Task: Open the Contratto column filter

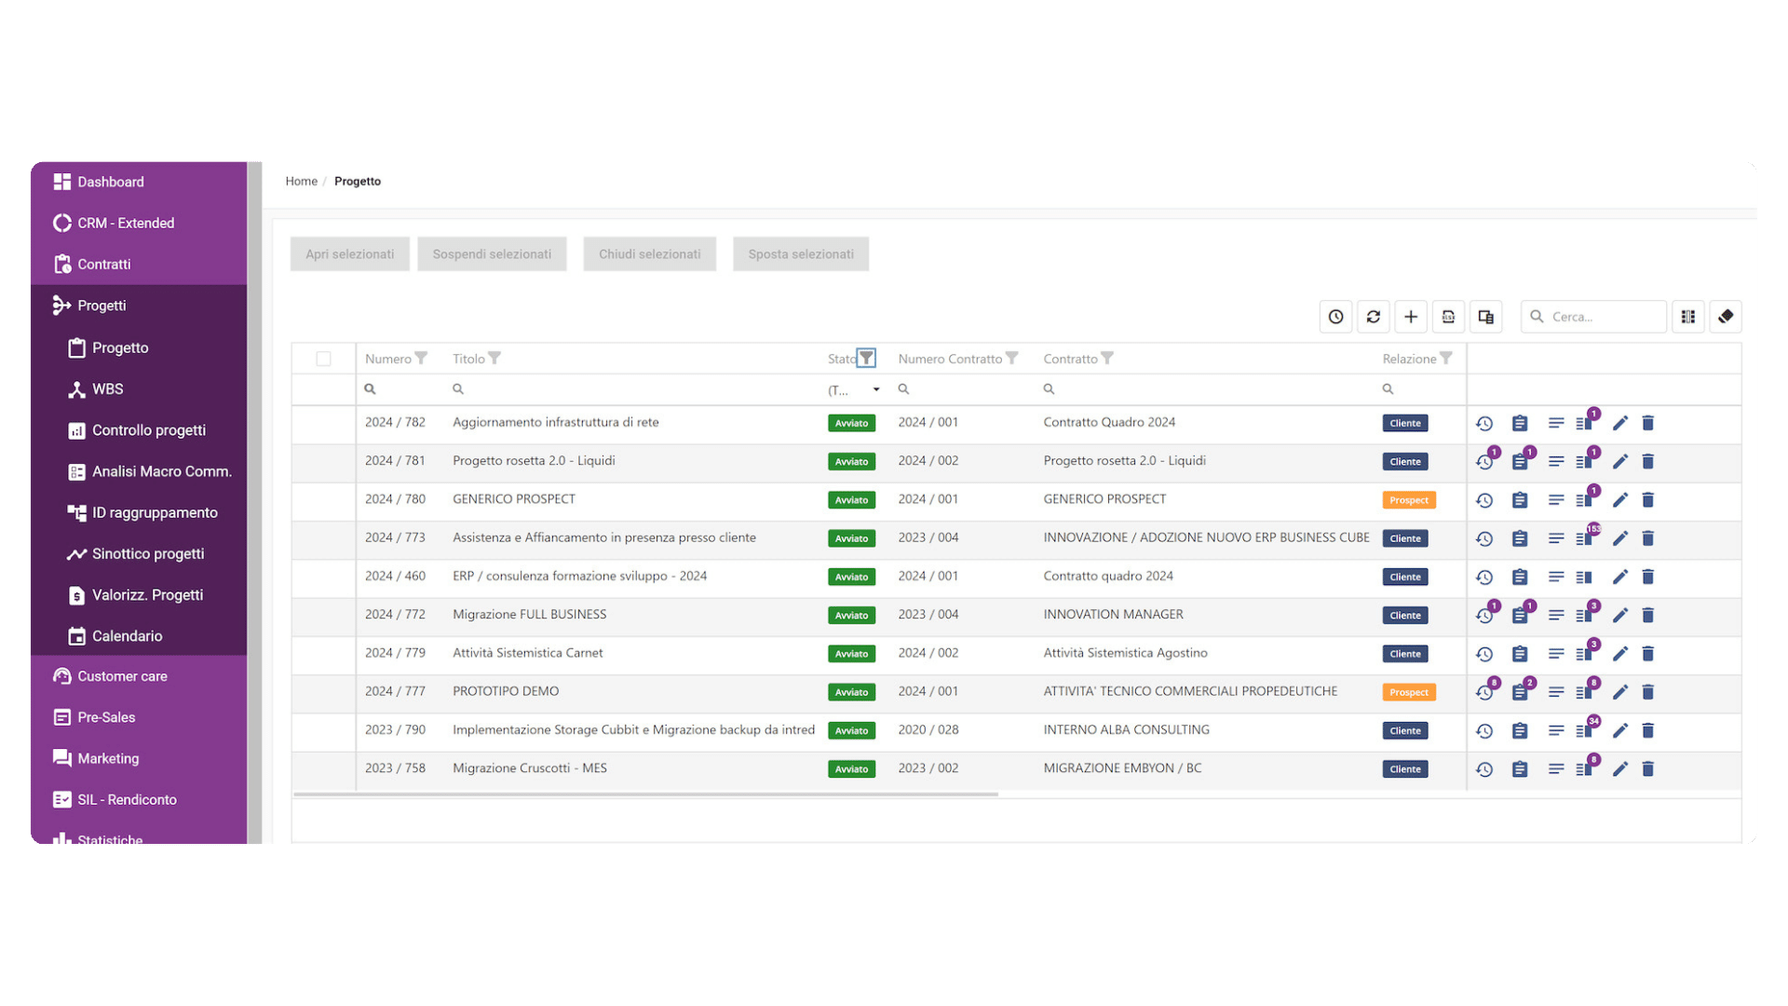Action: click(1107, 359)
